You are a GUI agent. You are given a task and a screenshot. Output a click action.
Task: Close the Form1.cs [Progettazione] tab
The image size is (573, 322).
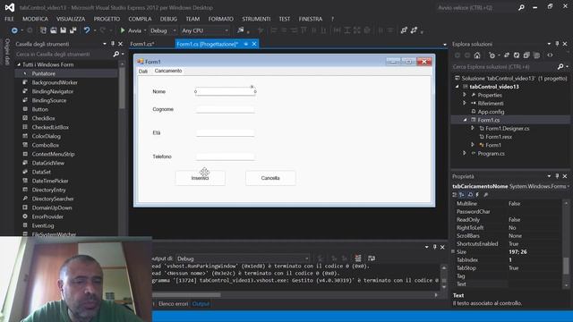254,44
